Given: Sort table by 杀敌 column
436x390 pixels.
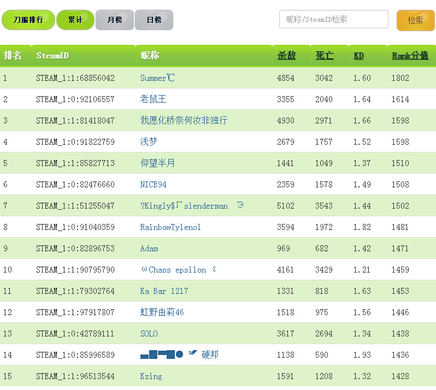Looking at the screenshot, I should pos(286,56).
